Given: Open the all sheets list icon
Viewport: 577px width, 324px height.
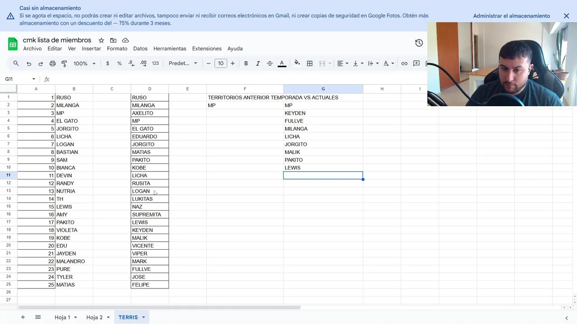Looking at the screenshot, I should pyautogui.click(x=38, y=317).
